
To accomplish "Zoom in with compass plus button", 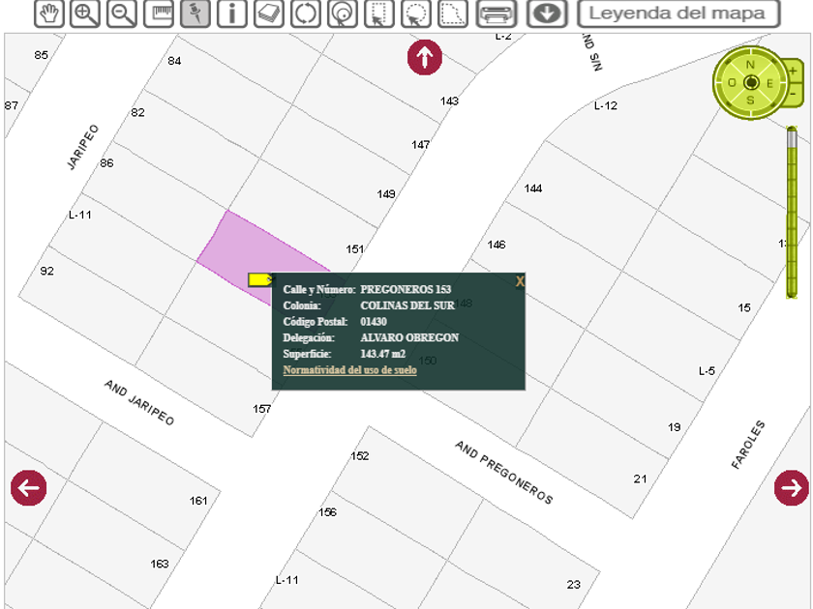I will tap(793, 71).
